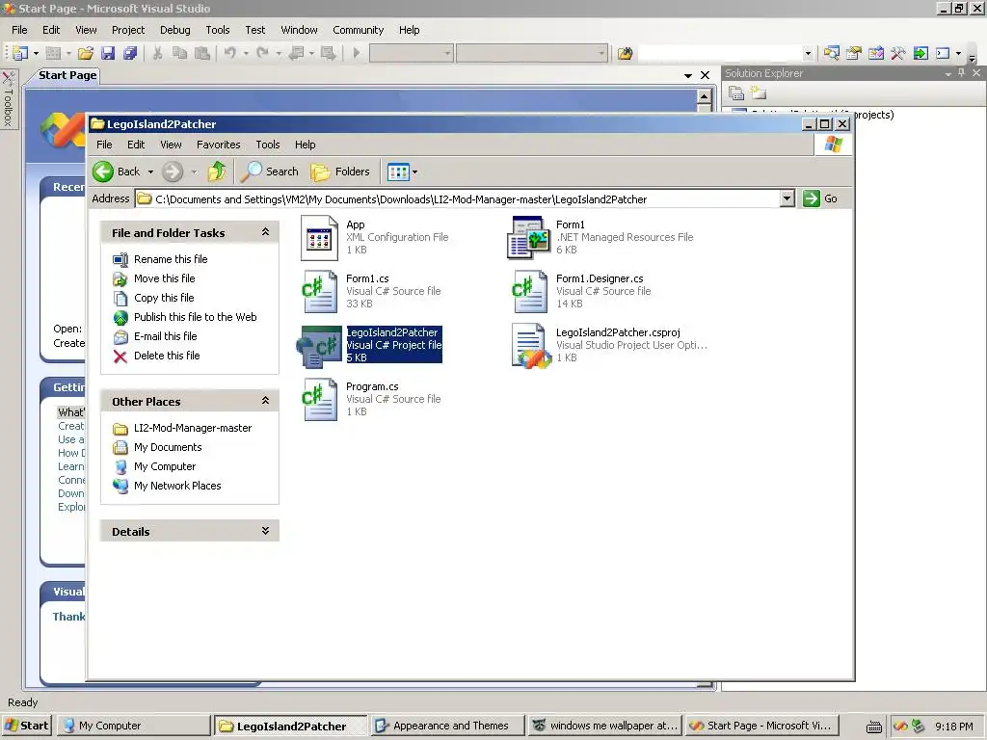The width and height of the screenshot is (987, 740).
Task: Click Publish this file to the Web
Action: click(195, 317)
